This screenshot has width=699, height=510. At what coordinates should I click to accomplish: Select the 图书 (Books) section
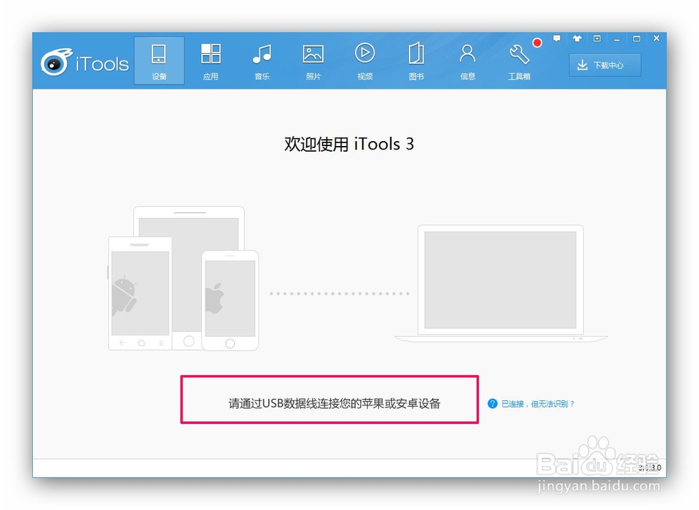(x=416, y=61)
